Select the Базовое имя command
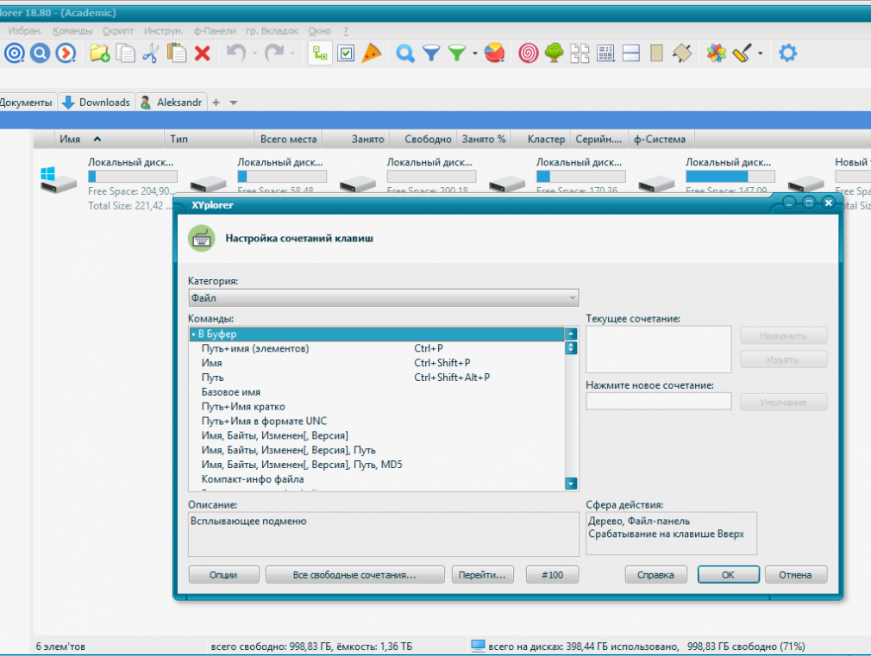The height and width of the screenshot is (656, 871). pos(377,392)
